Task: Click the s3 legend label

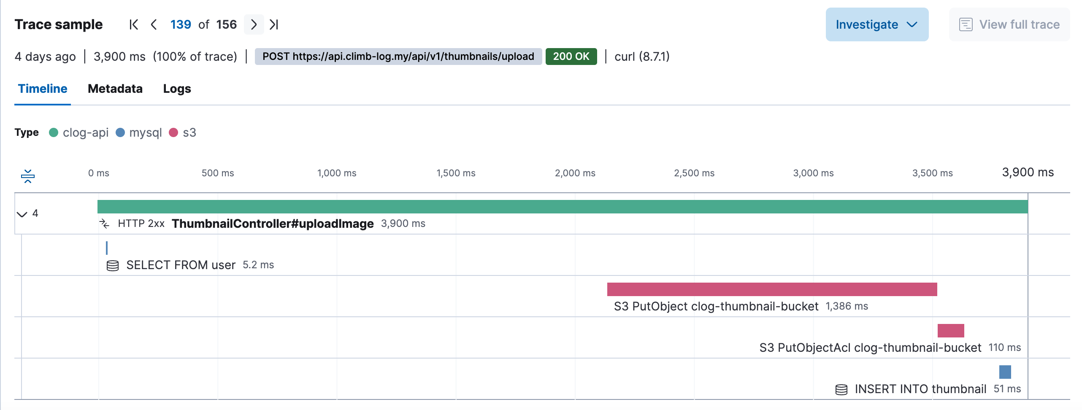Action: pyautogui.click(x=189, y=132)
